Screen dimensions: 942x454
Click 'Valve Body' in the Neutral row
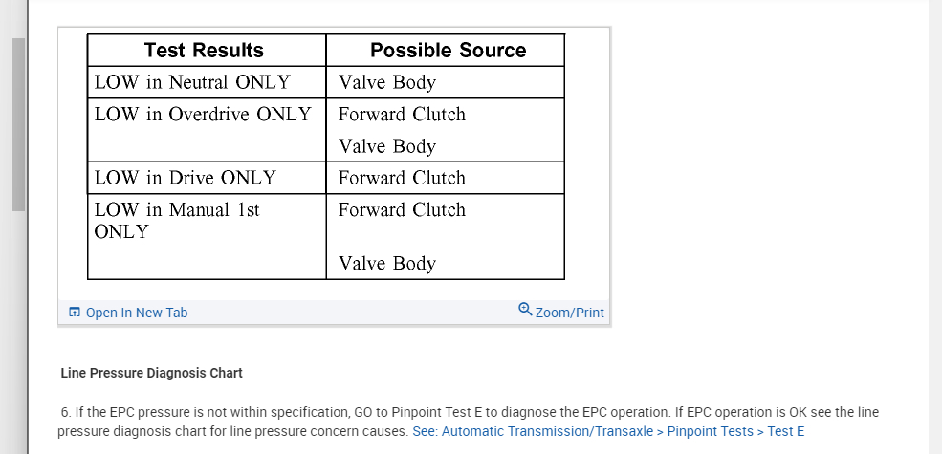pyautogui.click(x=387, y=82)
